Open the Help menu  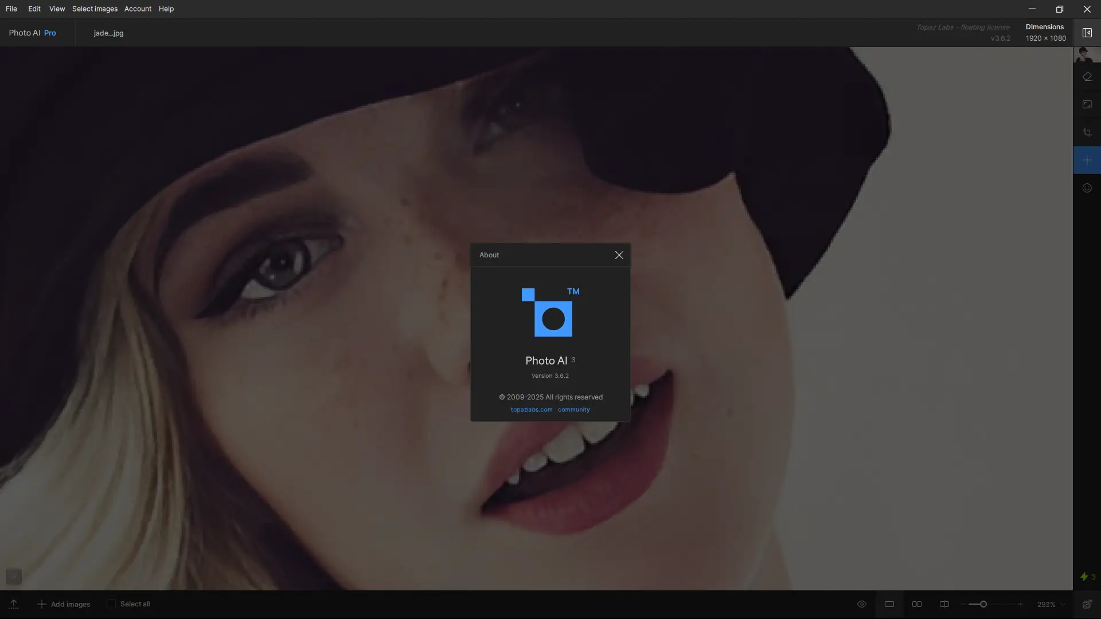click(x=166, y=9)
